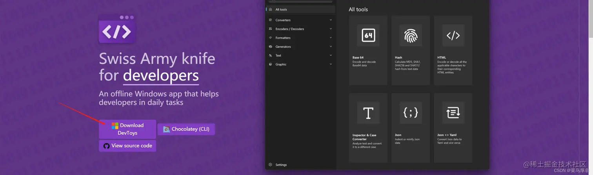The height and width of the screenshot is (175, 593).
Task: Click the Chocolatey icon on the CLI button
Action: (166, 129)
